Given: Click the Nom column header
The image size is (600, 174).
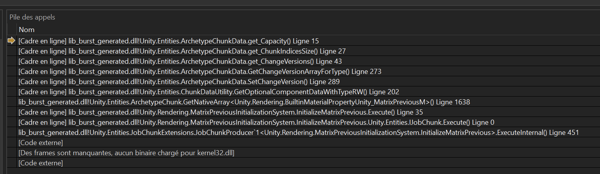Looking at the screenshot, I should pos(27,30).
